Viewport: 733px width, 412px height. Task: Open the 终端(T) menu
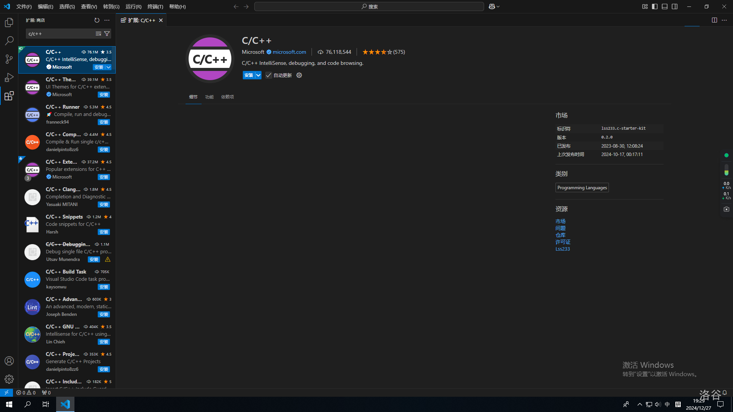155,6
